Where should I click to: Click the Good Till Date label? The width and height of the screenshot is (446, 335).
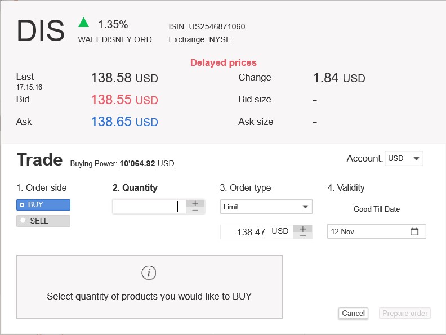pos(377,209)
